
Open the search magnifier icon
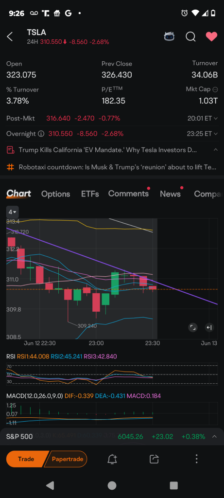click(190, 37)
